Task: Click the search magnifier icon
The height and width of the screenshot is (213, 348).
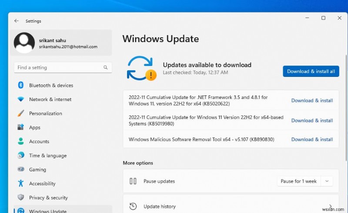Action: (x=105, y=68)
